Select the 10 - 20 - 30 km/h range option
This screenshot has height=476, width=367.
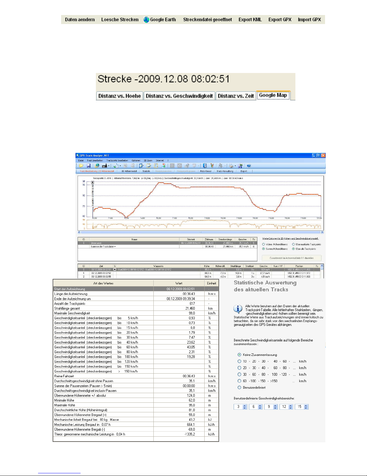tap(239, 361)
